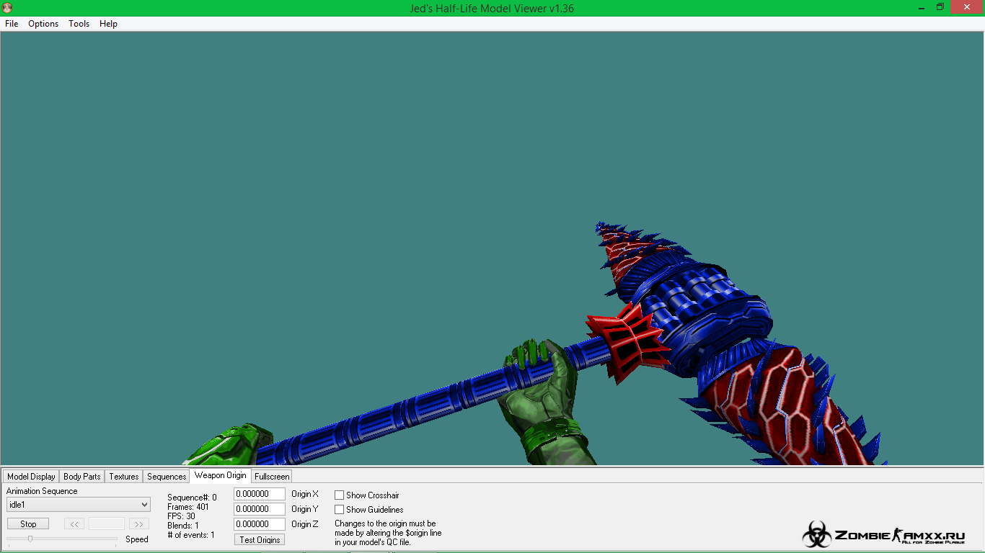Restore down the viewer window
The image size is (985, 553).
(940, 7)
